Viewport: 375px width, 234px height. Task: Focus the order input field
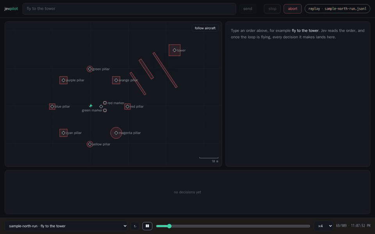(x=129, y=9)
